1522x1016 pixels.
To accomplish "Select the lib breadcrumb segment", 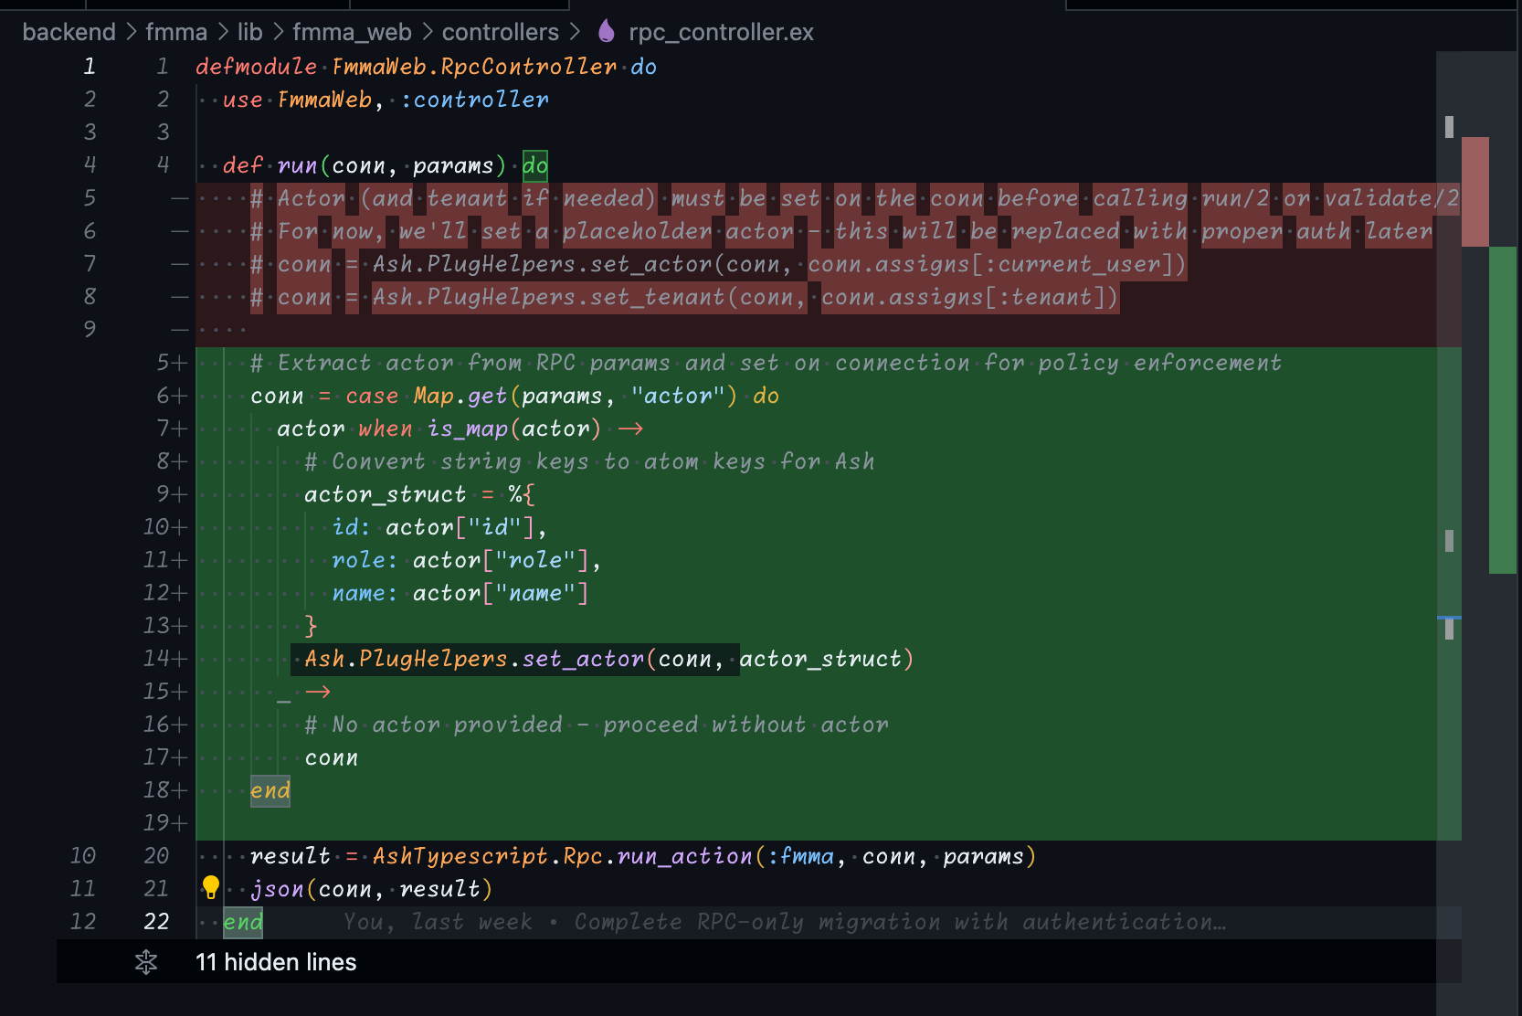I will (x=249, y=32).
